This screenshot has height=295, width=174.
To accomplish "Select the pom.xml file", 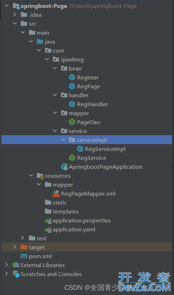I will (x=40, y=256).
